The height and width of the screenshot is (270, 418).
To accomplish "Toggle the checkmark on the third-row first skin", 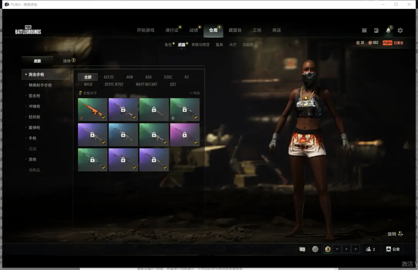I will point(103,168).
